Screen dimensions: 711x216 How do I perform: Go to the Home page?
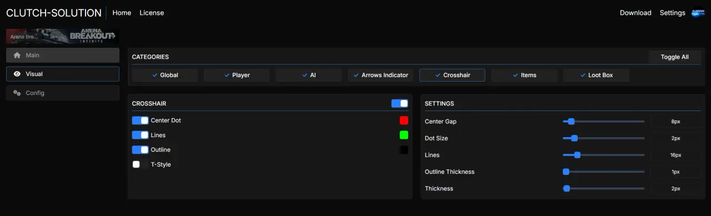(122, 12)
